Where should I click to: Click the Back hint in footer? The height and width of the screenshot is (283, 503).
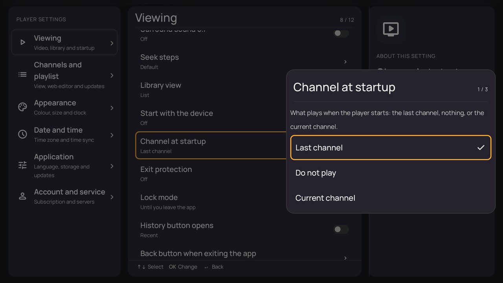click(214, 267)
